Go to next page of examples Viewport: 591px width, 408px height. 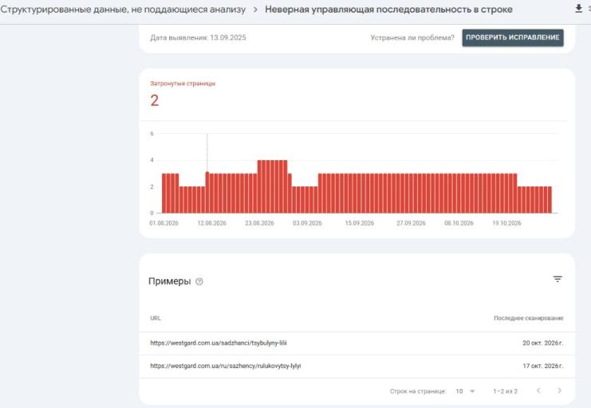coord(560,390)
